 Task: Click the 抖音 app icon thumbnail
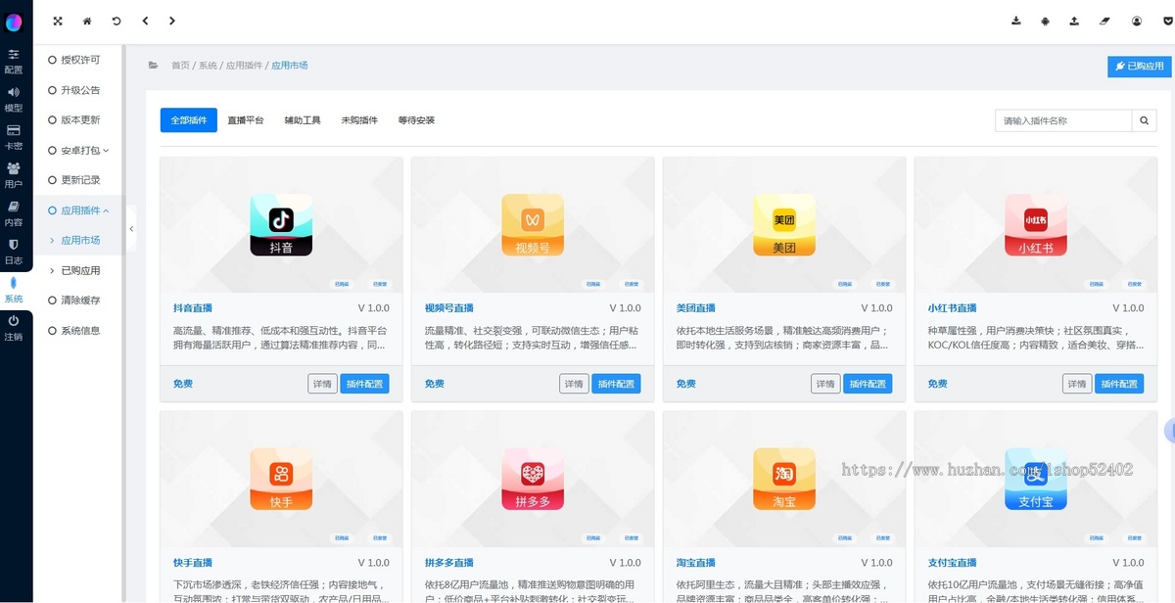pos(281,225)
